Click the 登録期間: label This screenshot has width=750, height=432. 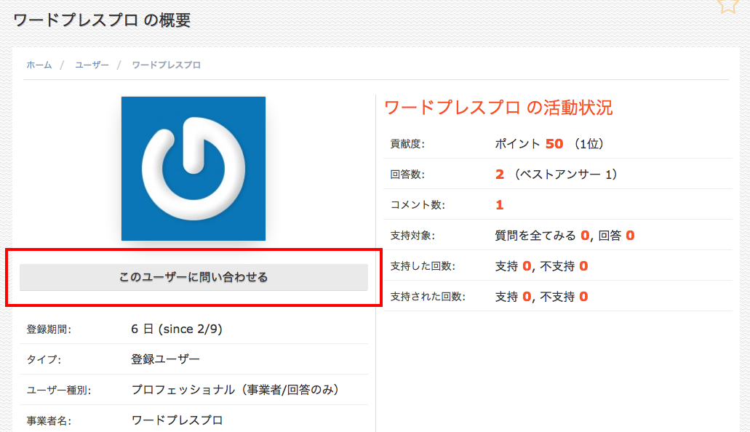tap(49, 329)
